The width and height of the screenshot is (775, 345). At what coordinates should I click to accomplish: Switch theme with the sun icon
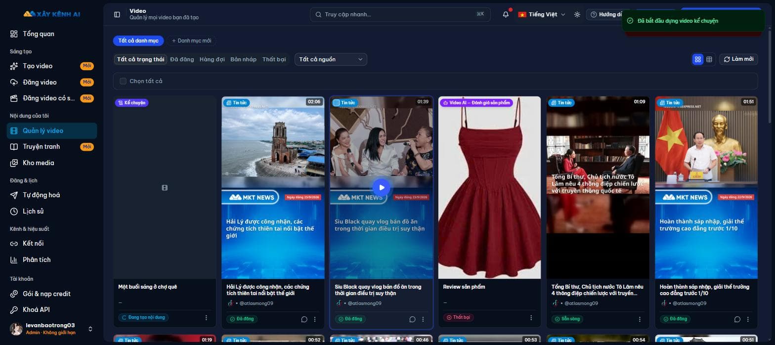(x=577, y=14)
